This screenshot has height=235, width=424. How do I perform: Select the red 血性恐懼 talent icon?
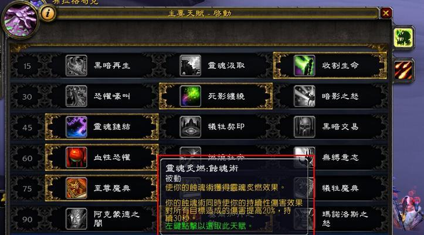point(76,157)
